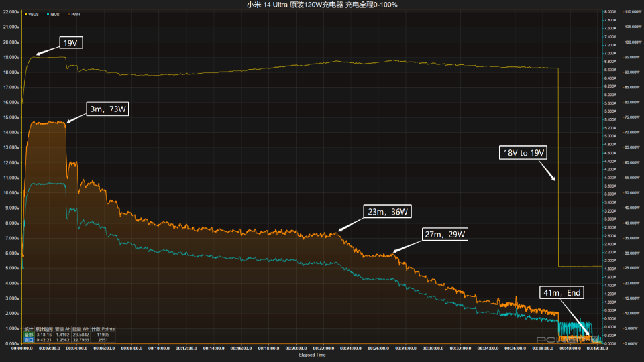The height and width of the screenshot is (362, 644).
Task: Click the 0:42:21 window time cell
Action: click(44, 340)
